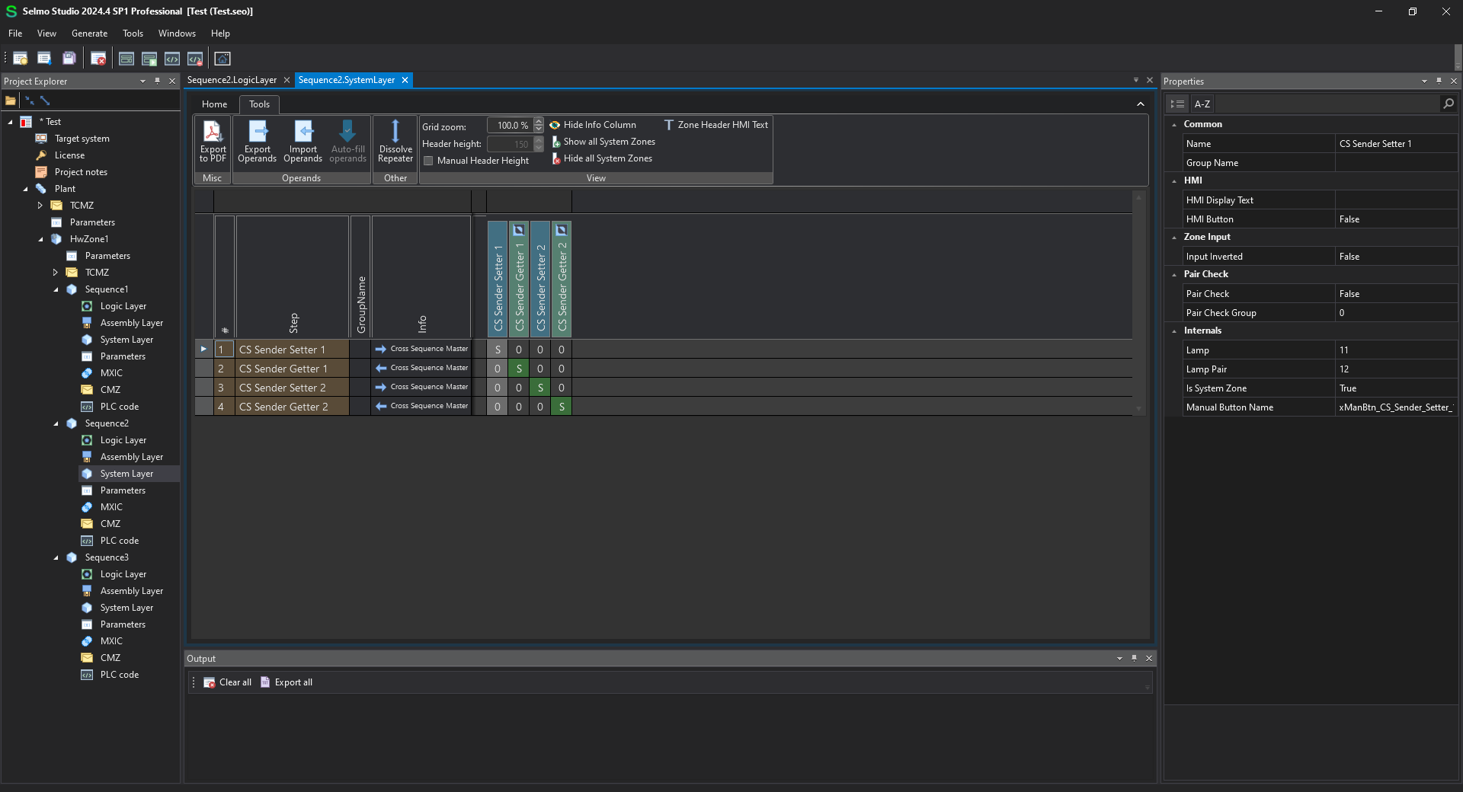Click the code toolbar icon without the red minus badge
This screenshot has width=1463, height=792.
point(172,59)
